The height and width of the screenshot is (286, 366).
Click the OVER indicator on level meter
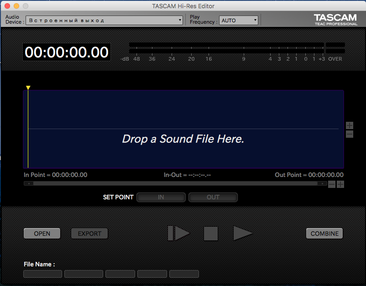tap(335, 59)
